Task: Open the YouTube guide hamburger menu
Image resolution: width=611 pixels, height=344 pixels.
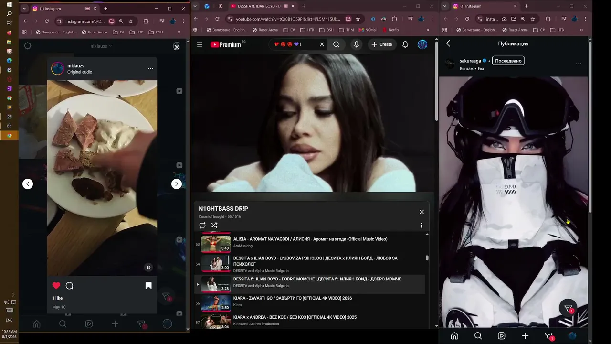Action: 200,44
